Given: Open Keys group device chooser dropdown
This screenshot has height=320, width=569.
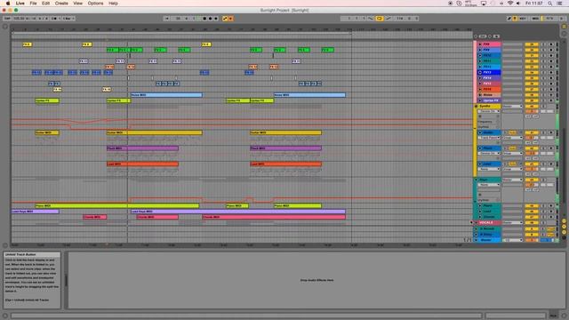Looking at the screenshot, I should 488,185.
